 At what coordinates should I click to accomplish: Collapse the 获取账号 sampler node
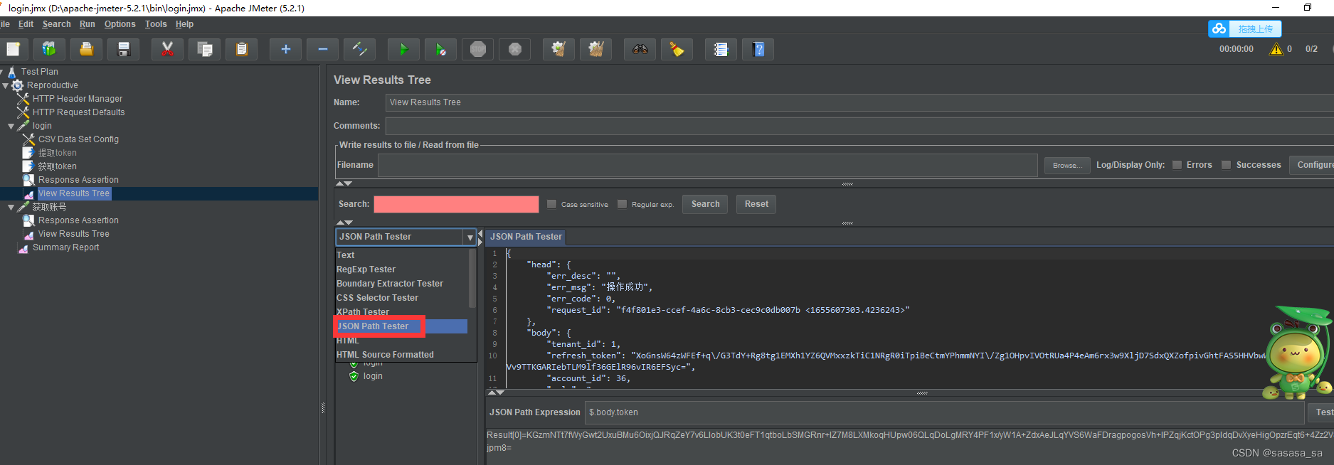[11, 207]
